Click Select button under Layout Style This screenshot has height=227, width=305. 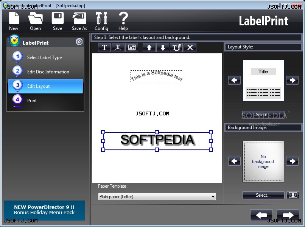coord(263,115)
